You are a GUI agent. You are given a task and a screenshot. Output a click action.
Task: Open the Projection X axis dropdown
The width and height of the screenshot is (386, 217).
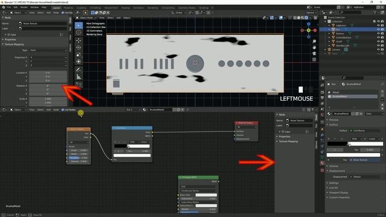(x=48, y=57)
